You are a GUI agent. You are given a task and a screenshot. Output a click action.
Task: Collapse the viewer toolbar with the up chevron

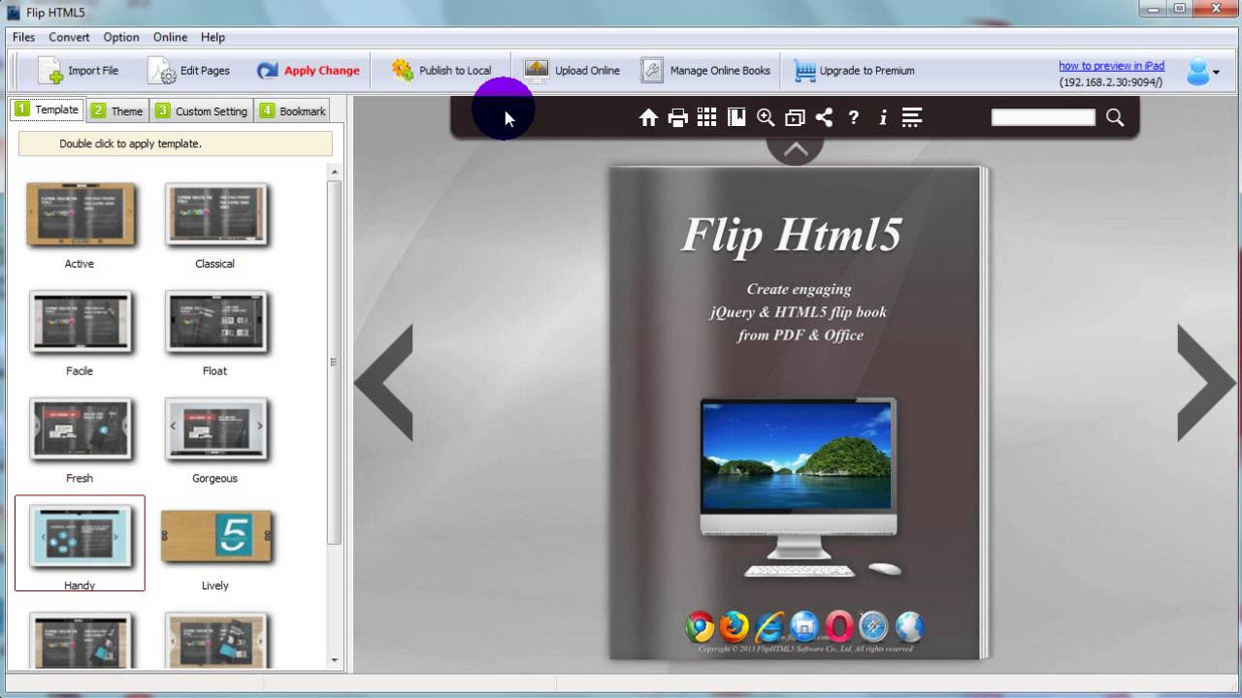tap(796, 149)
